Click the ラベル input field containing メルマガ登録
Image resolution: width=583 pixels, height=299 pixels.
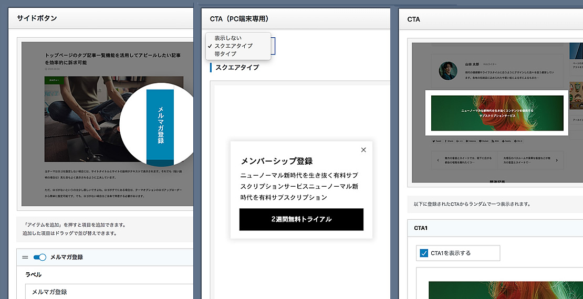click(x=109, y=292)
